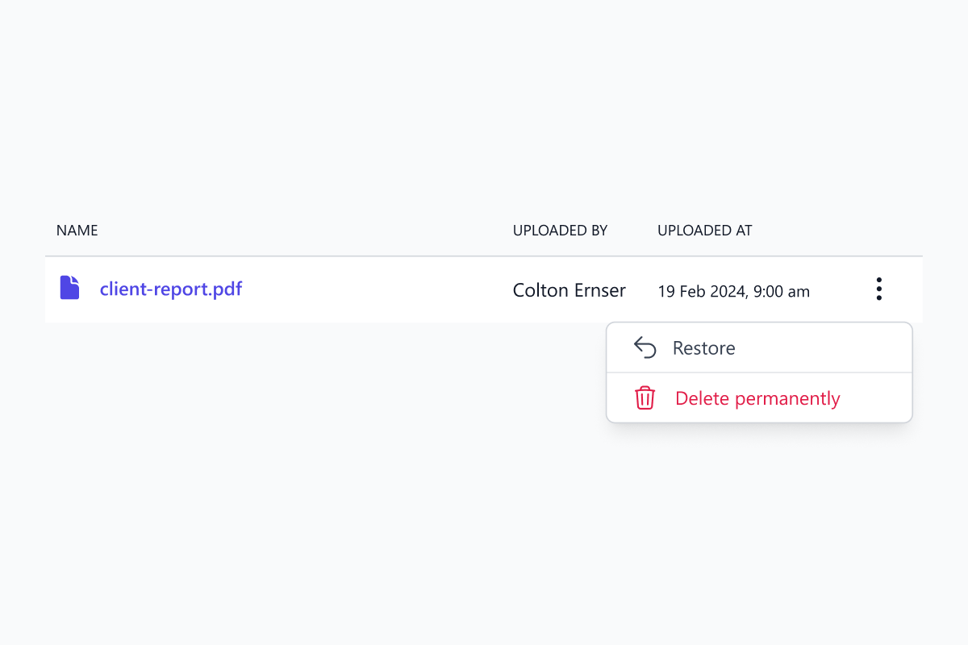Sort by the NAME column header
This screenshot has height=645, width=968.
77,231
